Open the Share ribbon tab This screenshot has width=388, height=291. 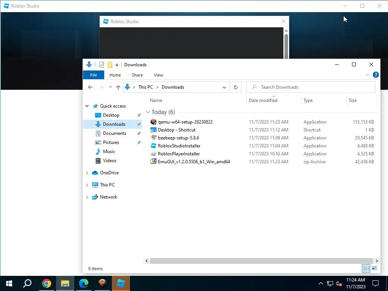137,75
